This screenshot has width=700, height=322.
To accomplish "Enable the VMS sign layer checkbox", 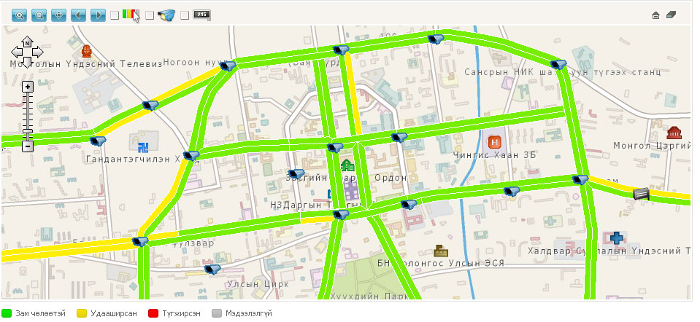I will click(x=185, y=15).
